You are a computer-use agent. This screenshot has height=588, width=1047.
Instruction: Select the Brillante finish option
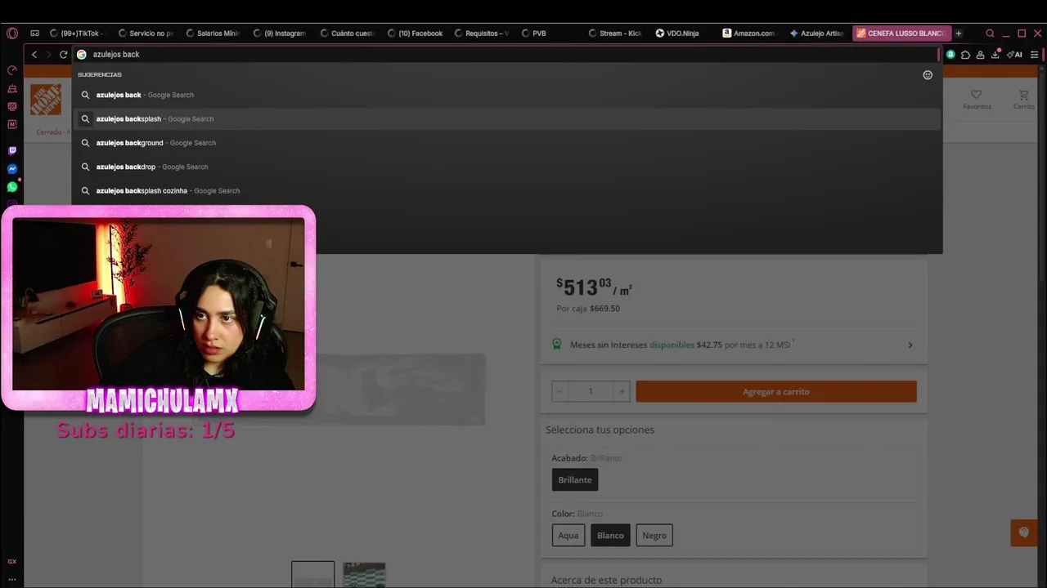click(x=575, y=479)
